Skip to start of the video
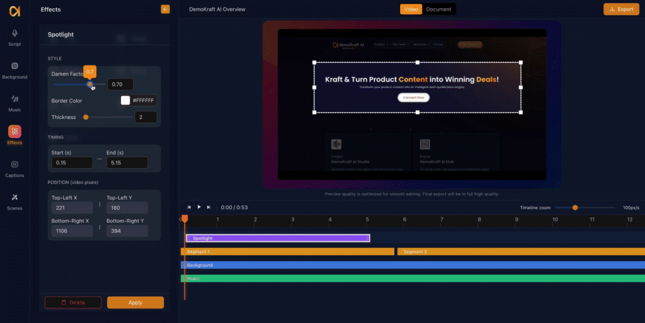Image resolution: width=645 pixels, height=323 pixels. pyautogui.click(x=189, y=207)
